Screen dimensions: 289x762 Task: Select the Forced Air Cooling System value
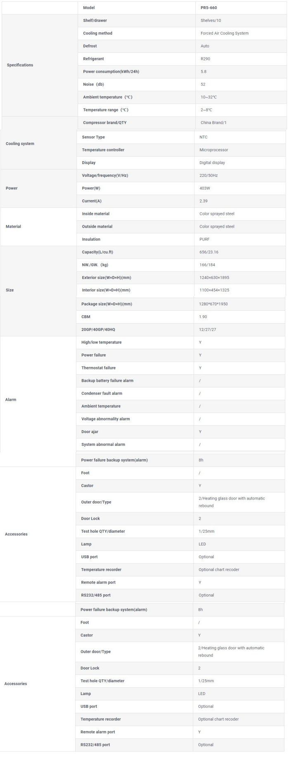225,33
